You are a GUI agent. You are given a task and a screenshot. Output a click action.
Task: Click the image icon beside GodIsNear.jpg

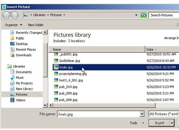56,61
